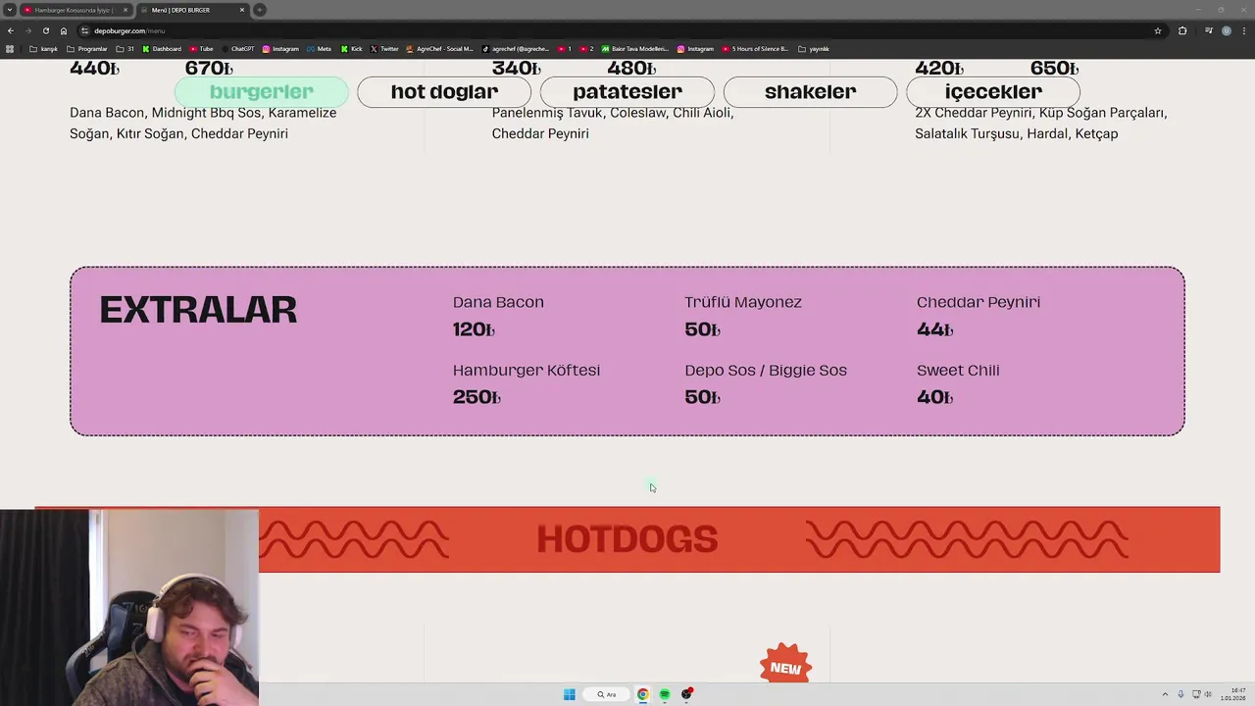This screenshot has width=1255, height=706.
Task: Click the Cheddar Peyniri extra item
Action: (979, 302)
